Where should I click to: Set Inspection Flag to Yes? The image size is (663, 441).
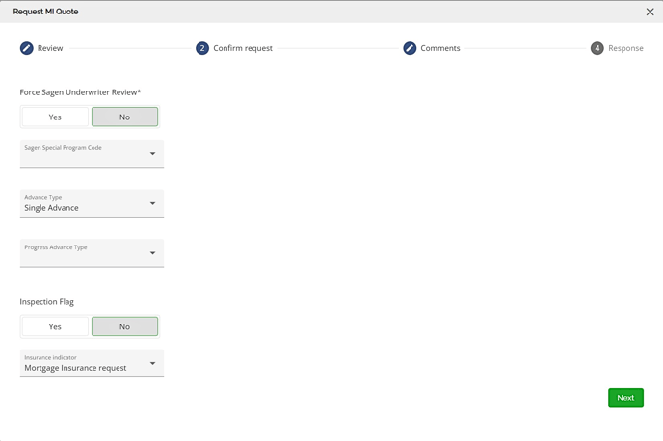point(55,326)
